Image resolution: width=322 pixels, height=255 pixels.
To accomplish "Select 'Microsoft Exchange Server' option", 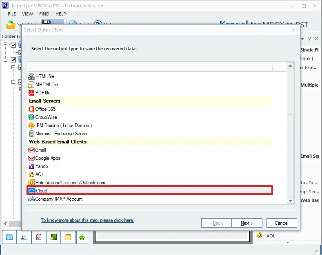I will tap(62, 134).
